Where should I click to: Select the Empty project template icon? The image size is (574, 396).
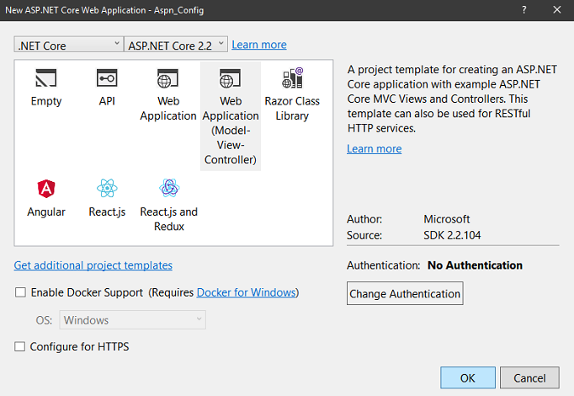point(45,78)
